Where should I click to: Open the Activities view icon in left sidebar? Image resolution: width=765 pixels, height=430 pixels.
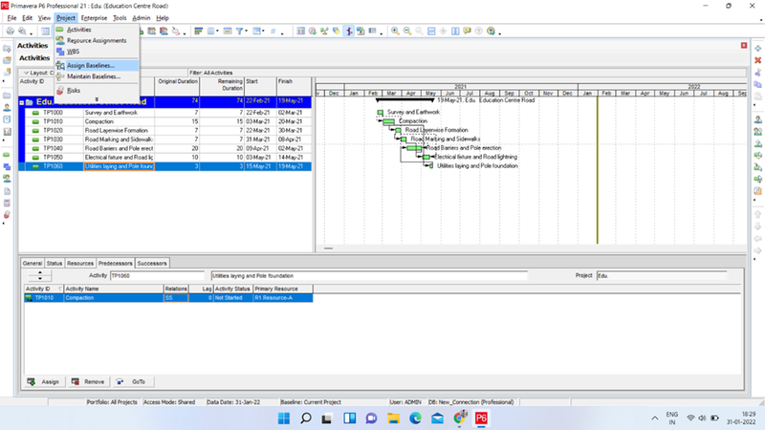click(7, 155)
